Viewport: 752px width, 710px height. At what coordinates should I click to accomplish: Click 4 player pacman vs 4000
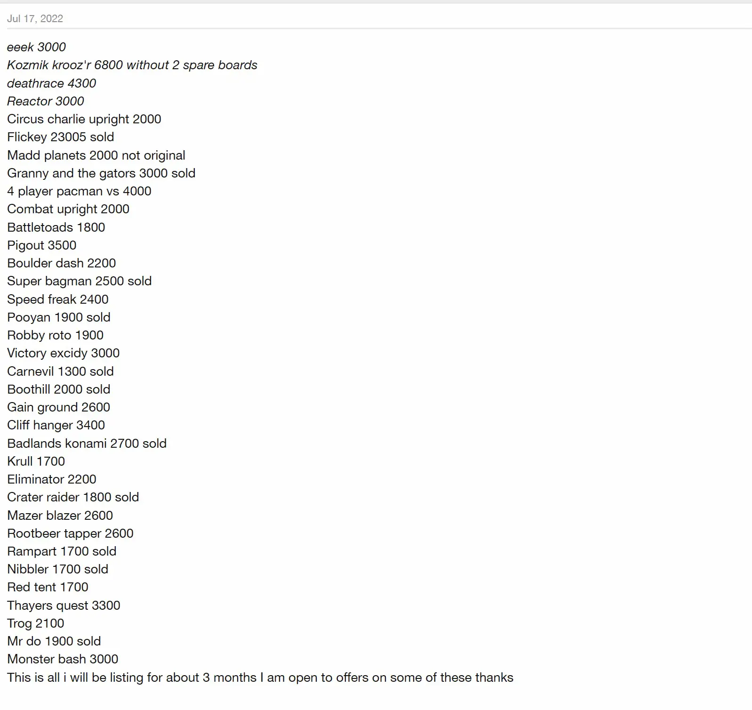[79, 191]
